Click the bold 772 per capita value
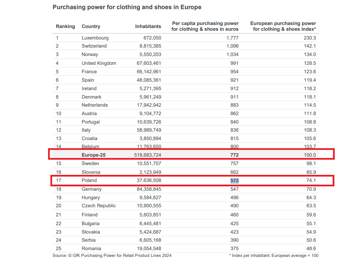Screen dimensions: 354x265 click(x=235, y=155)
